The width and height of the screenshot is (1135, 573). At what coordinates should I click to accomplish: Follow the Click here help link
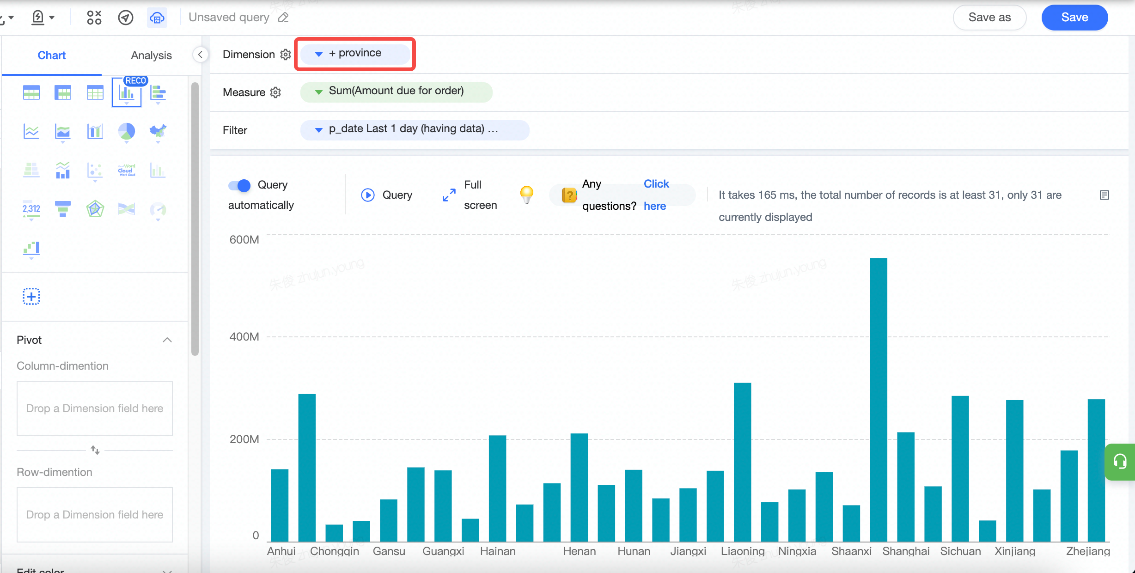click(656, 195)
